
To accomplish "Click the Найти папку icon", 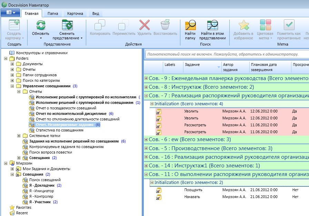I will coord(190,25).
